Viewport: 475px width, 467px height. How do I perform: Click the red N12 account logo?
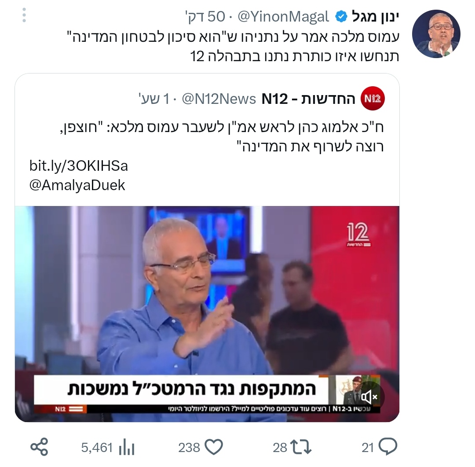(x=373, y=99)
